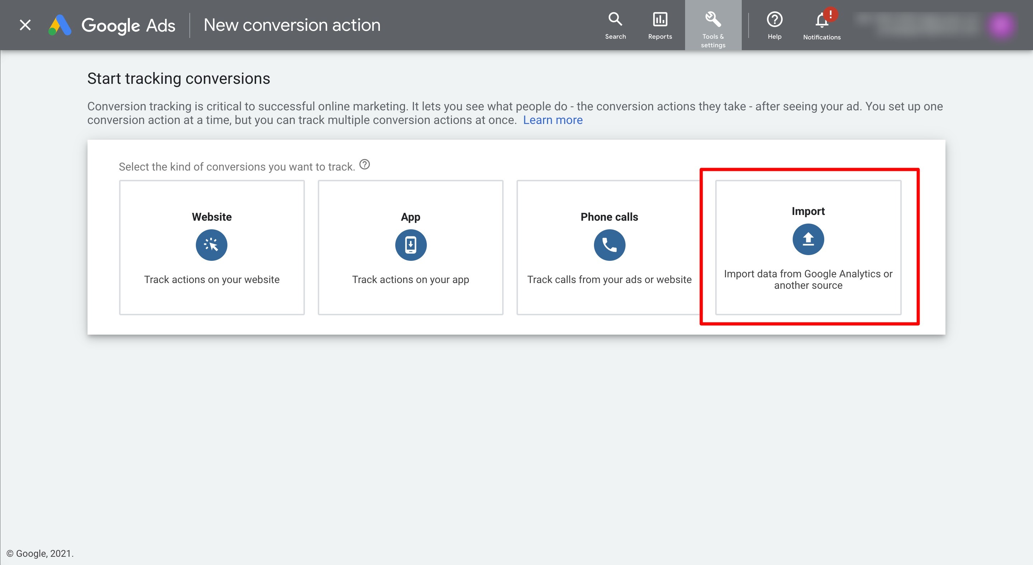Image resolution: width=1033 pixels, height=565 pixels.
Task: Open Tools & settings wrench menu
Action: tap(713, 25)
